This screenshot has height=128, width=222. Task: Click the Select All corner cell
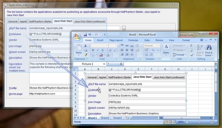[76, 69]
